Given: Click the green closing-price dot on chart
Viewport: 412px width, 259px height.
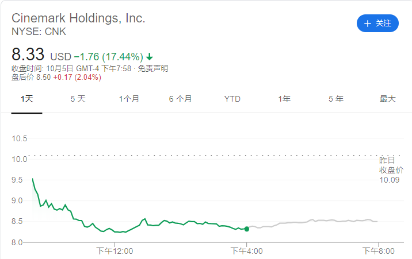Looking at the screenshot, I should [x=247, y=229].
